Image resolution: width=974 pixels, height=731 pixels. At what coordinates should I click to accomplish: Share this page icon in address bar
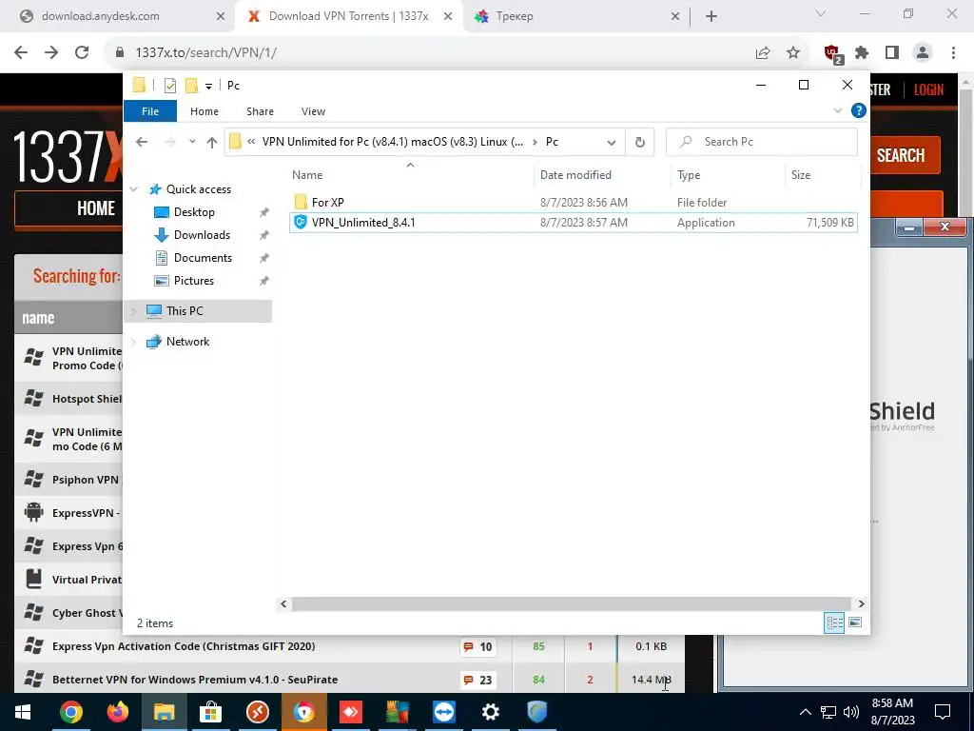(x=763, y=53)
